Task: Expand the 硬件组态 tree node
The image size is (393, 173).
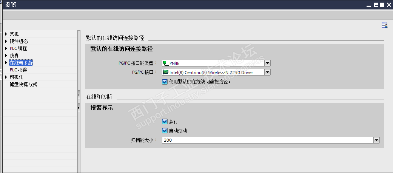Action: point(6,42)
